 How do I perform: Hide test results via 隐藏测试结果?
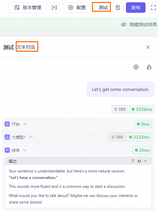pyautogui.click(x=139, y=25)
